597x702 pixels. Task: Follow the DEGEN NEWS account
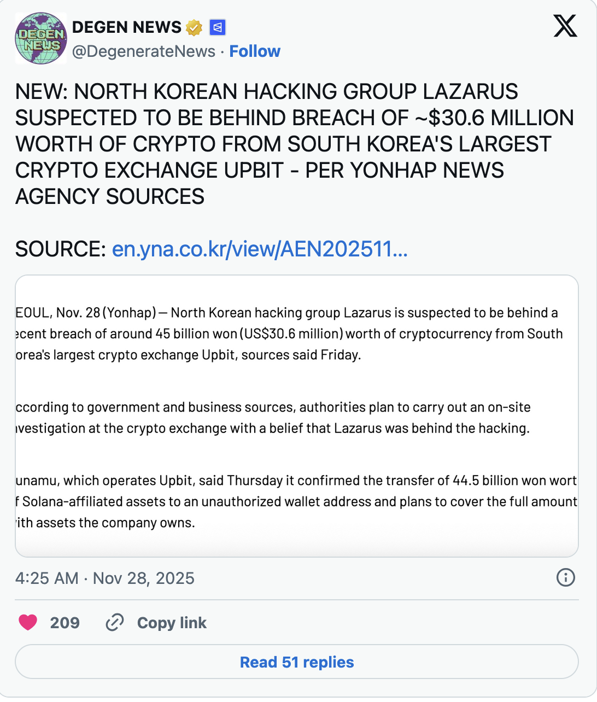tap(255, 51)
